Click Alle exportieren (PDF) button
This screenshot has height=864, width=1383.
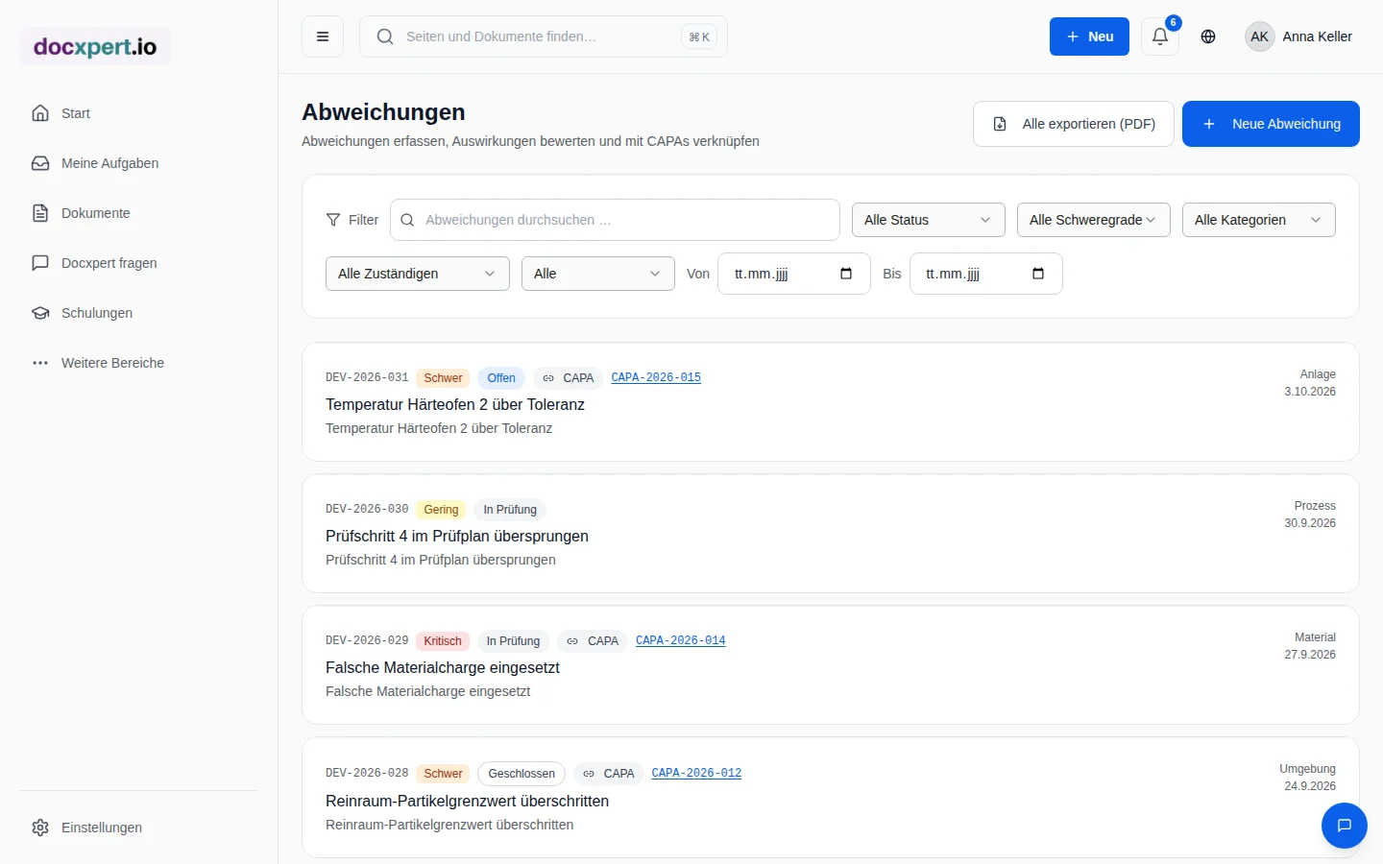tap(1074, 124)
